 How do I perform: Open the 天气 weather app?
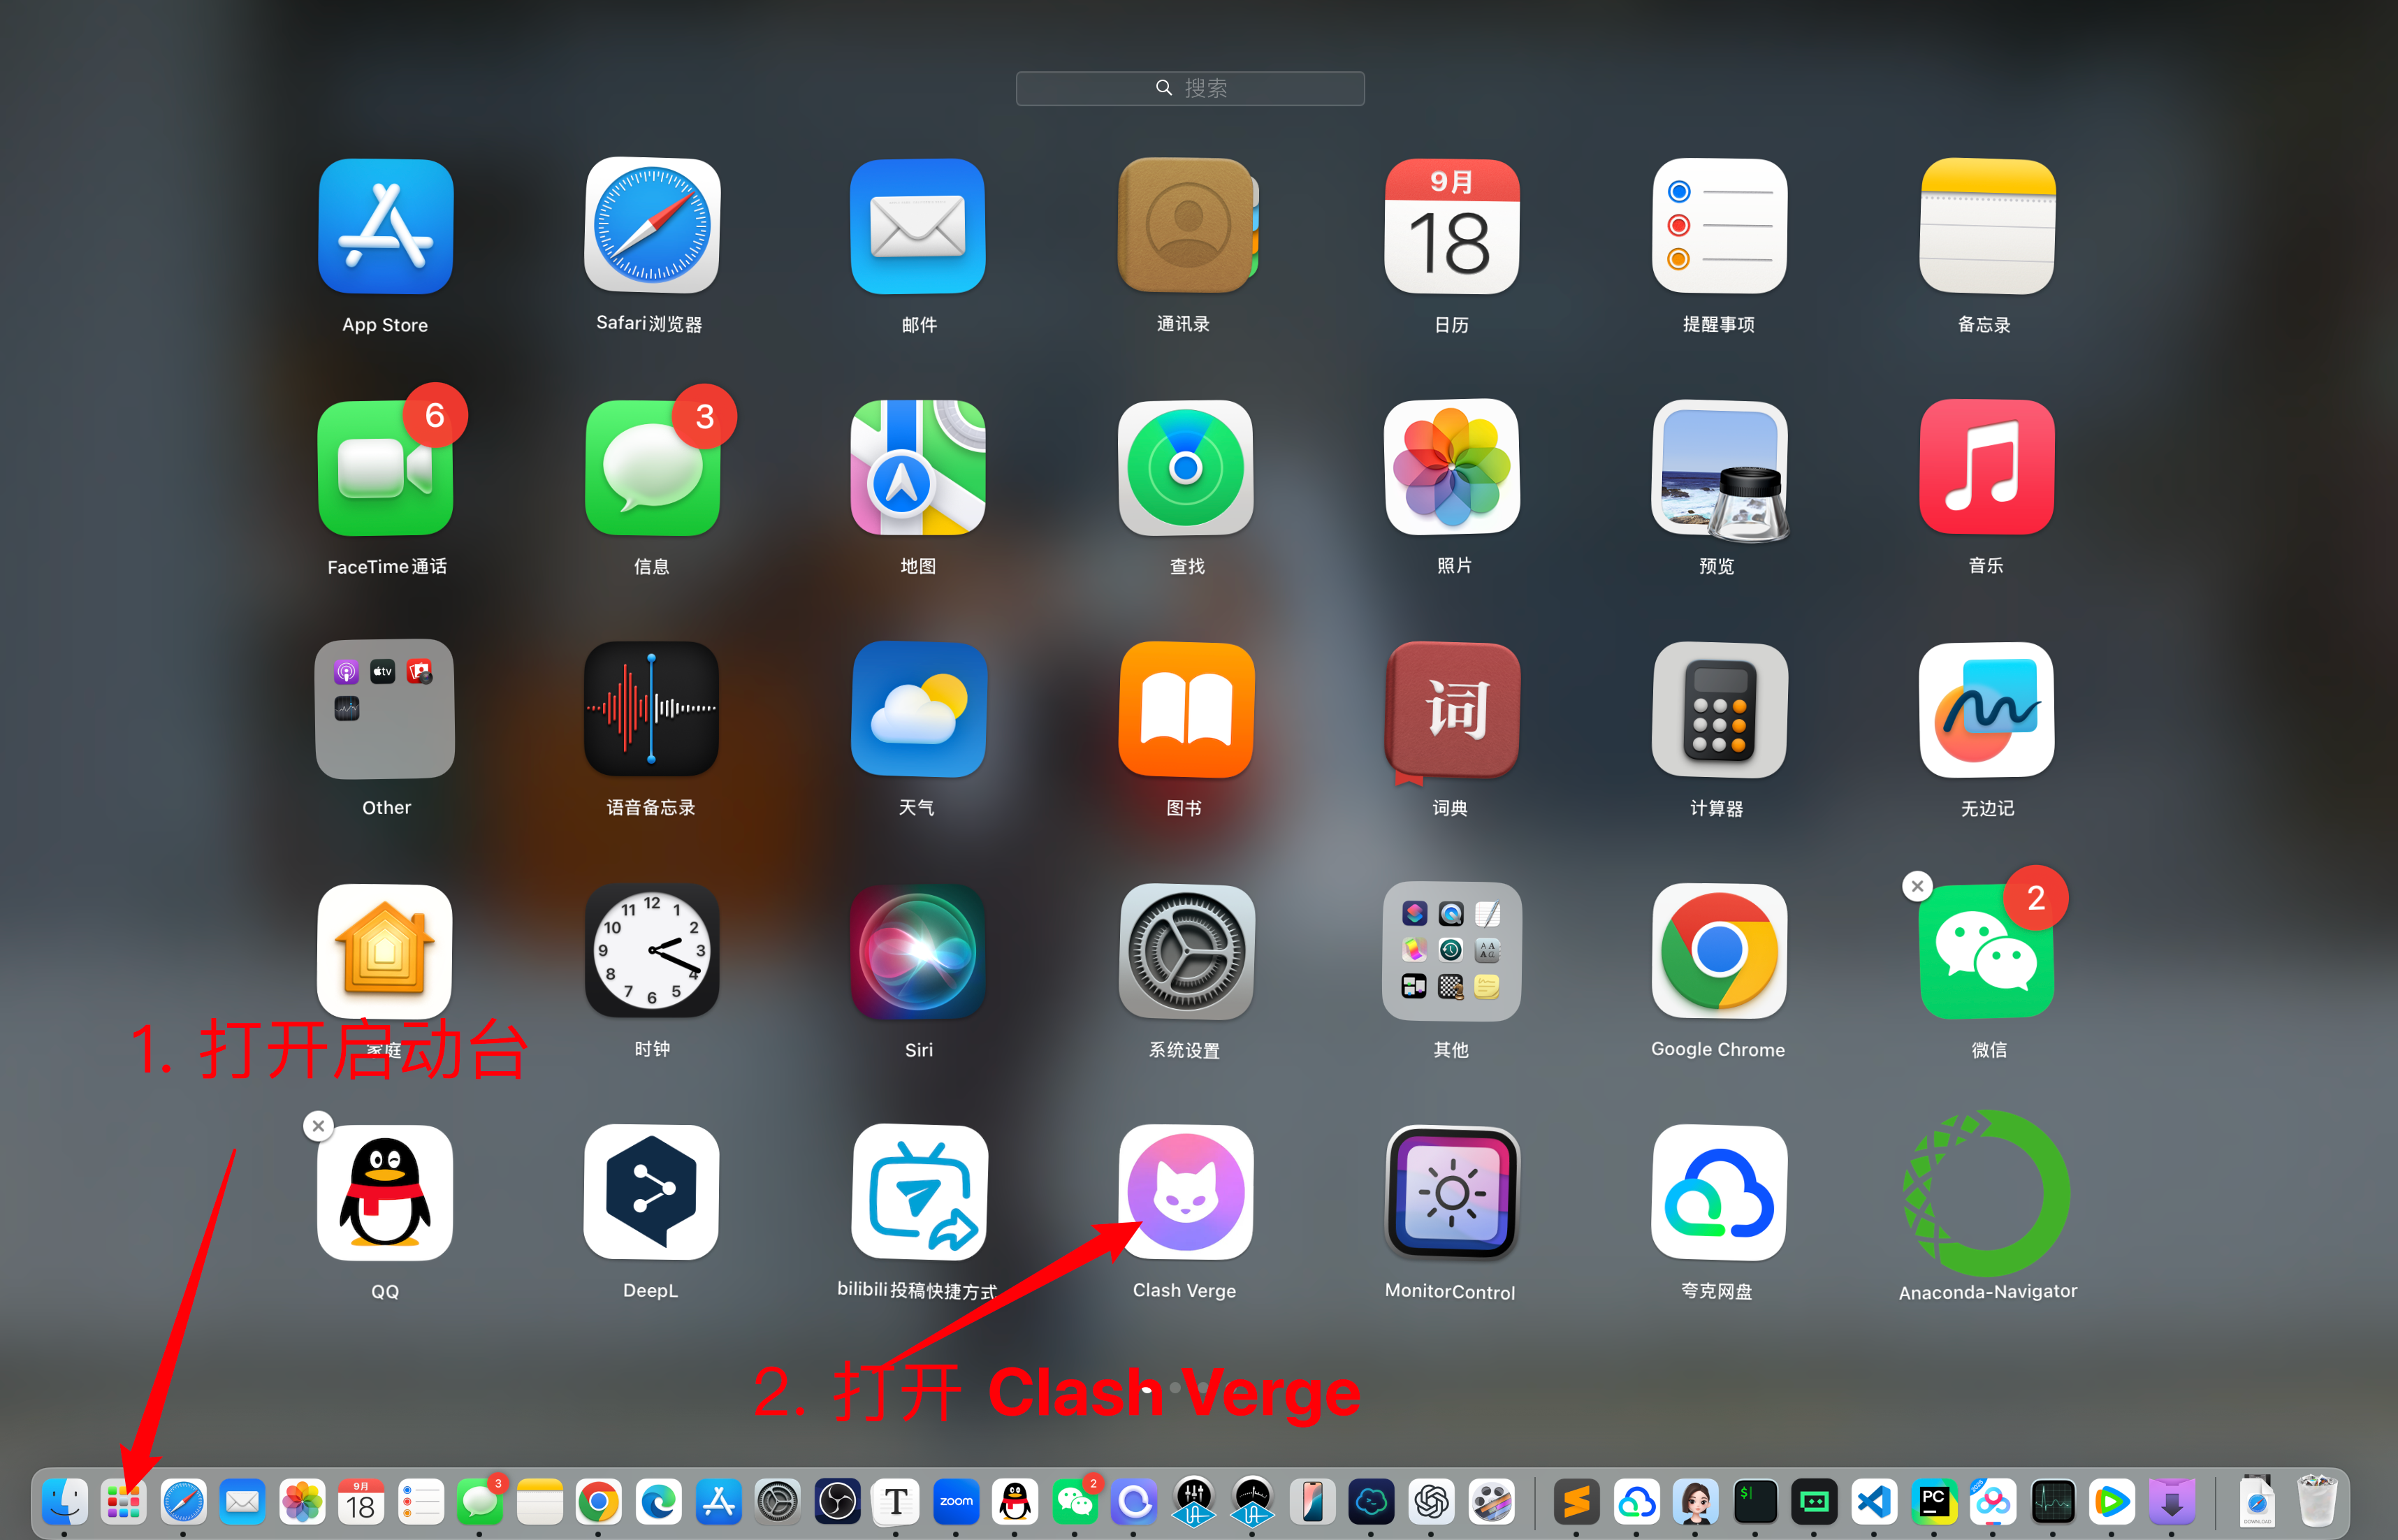(918, 710)
